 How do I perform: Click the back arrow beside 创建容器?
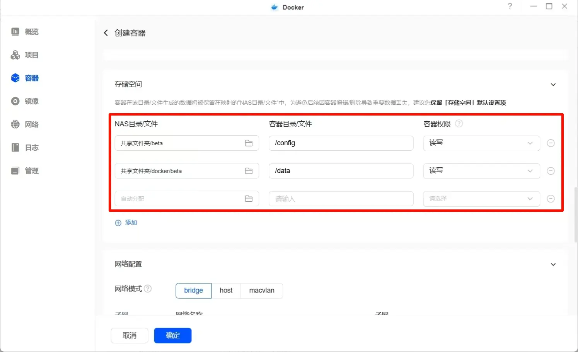[x=106, y=33]
